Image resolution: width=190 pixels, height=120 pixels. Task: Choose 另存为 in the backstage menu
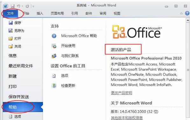tap(19, 31)
